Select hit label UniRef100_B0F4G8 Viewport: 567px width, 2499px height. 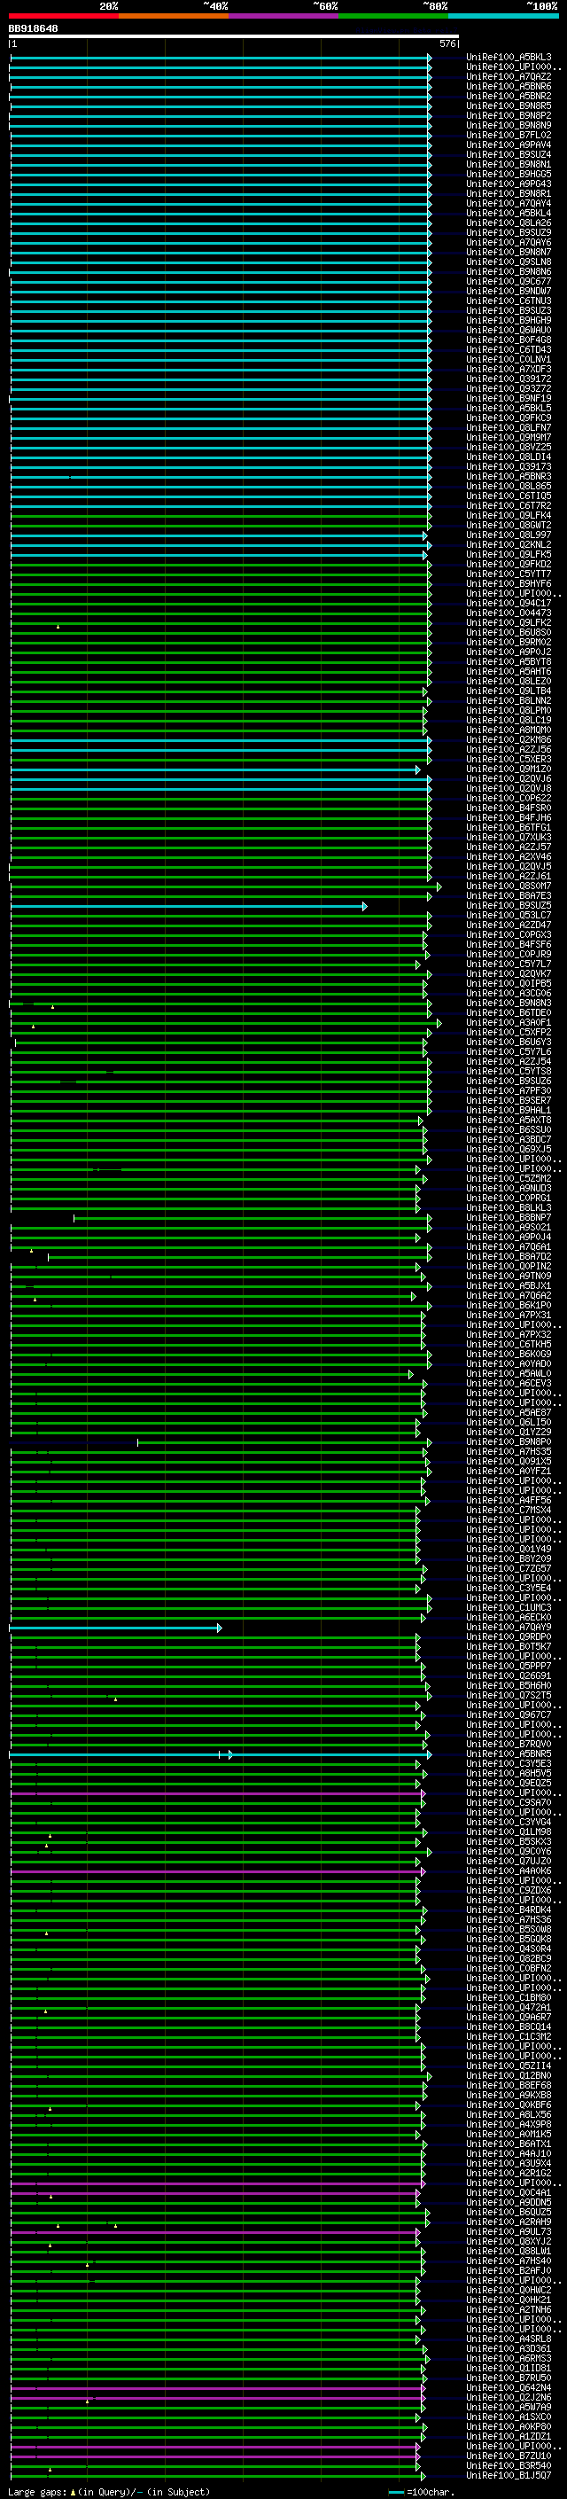508,340
